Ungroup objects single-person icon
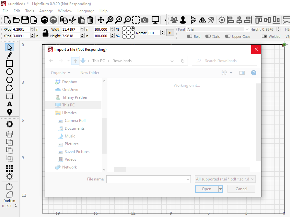 pyautogui.click(x=183, y=20)
